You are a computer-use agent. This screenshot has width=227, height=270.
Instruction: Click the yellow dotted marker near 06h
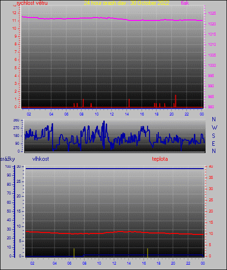click(74, 253)
